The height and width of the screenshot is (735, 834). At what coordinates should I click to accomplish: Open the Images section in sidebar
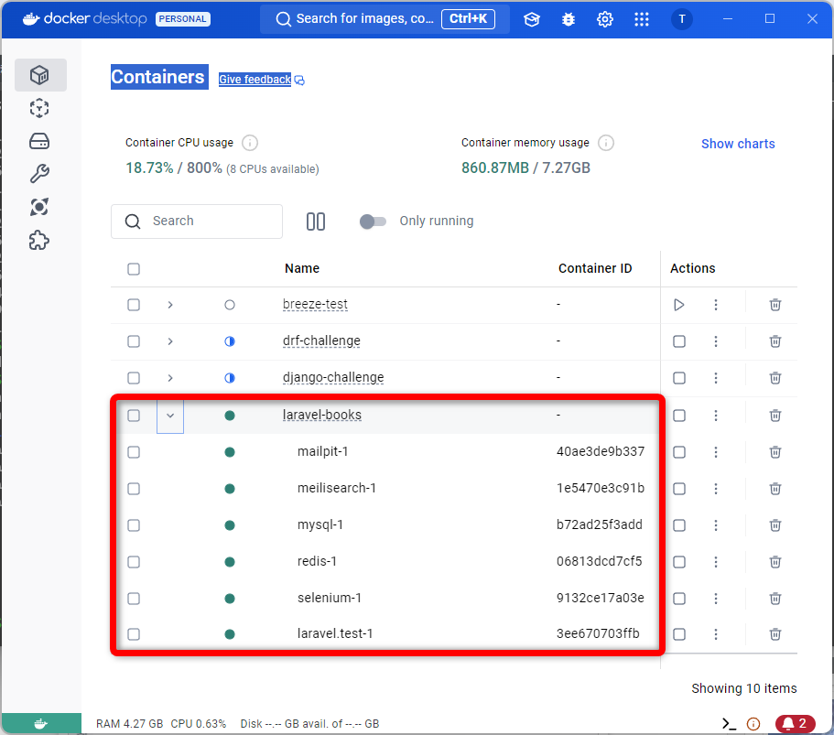39,108
